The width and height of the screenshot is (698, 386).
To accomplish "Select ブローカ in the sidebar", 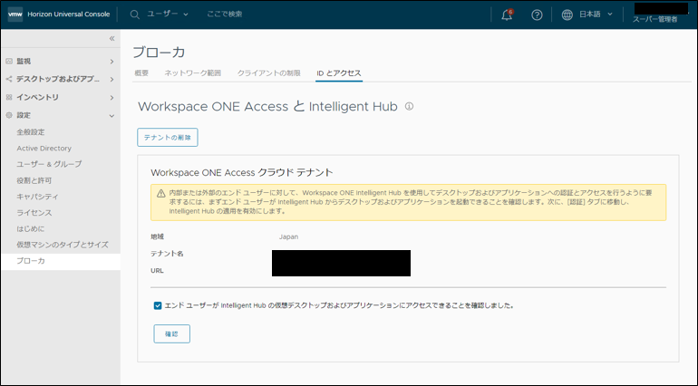I will 60,261.
